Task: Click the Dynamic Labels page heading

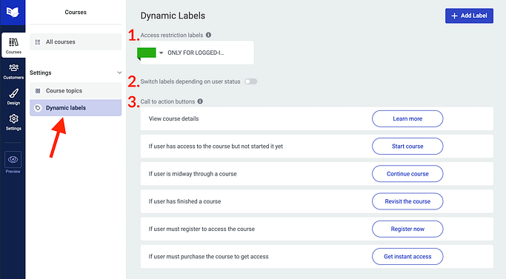Action: (173, 16)
